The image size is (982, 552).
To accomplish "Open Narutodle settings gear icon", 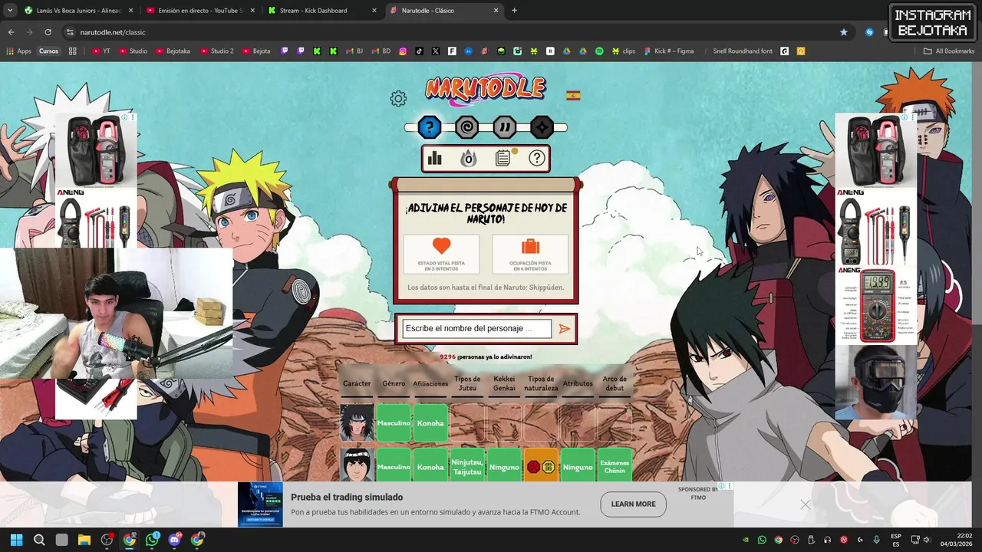I will [397, 98].
